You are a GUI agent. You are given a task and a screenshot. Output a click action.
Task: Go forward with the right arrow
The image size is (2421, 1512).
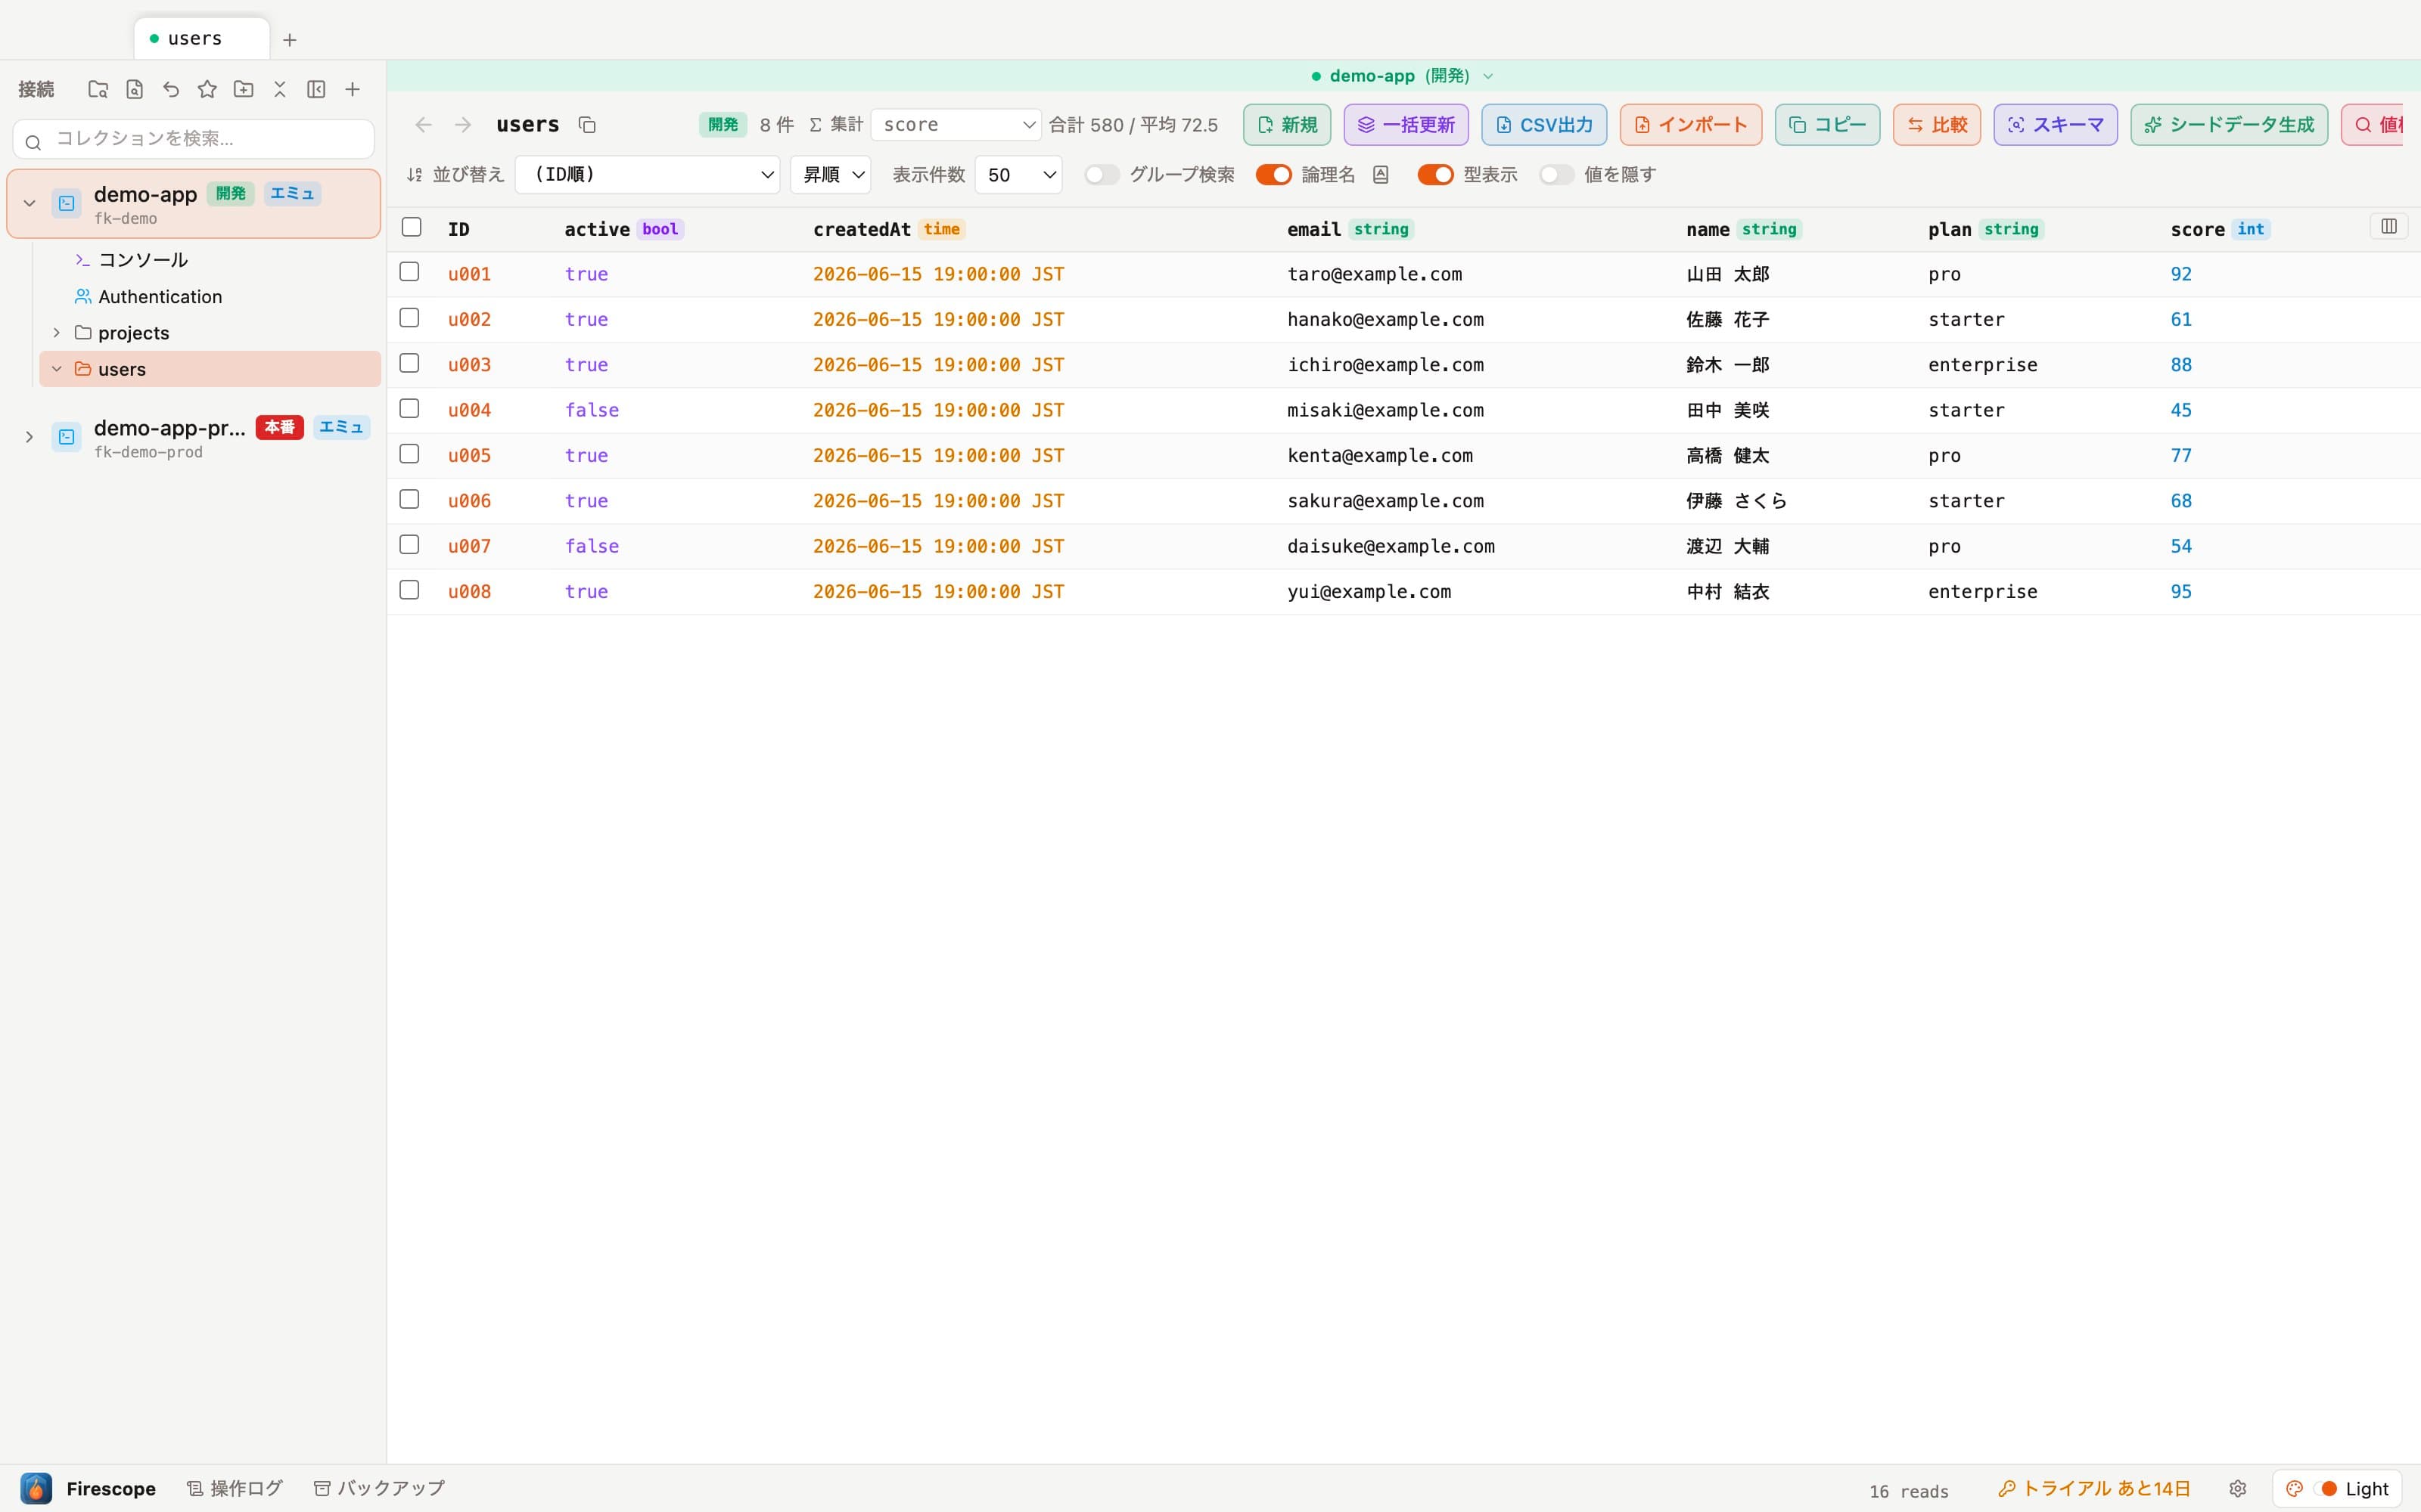[462, 125]
